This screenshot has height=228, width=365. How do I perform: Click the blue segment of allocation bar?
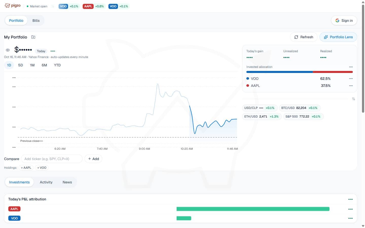280,72
